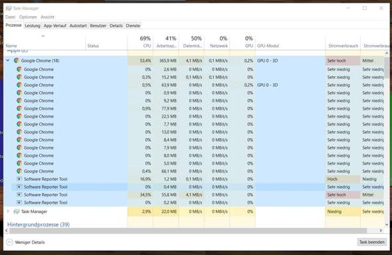392x255 pixels.
Task: Click Chrome icon of the 0,9 MB process
Action: tap(19, 93)
